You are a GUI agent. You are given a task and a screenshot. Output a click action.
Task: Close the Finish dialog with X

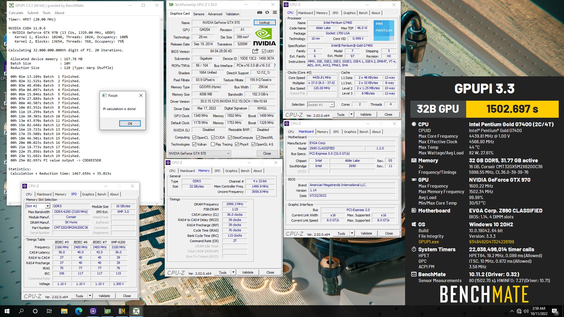141,95
